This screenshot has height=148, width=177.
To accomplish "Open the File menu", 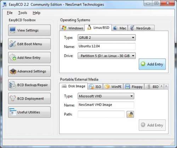I will coord(10,13).
